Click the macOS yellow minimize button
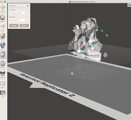The width and height of the screenshot is (131, 120). [x=2, y=2]
